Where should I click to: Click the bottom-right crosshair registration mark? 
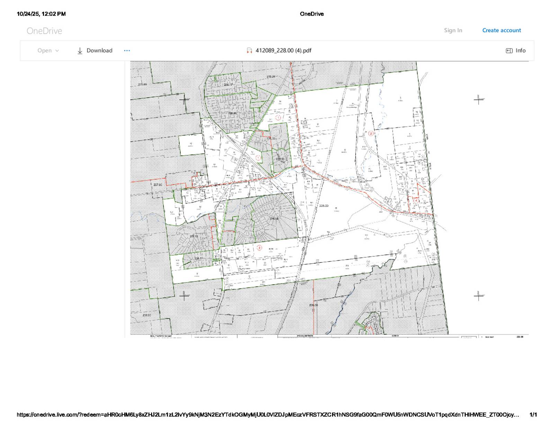pyautogui.click(x=479, y=296)
